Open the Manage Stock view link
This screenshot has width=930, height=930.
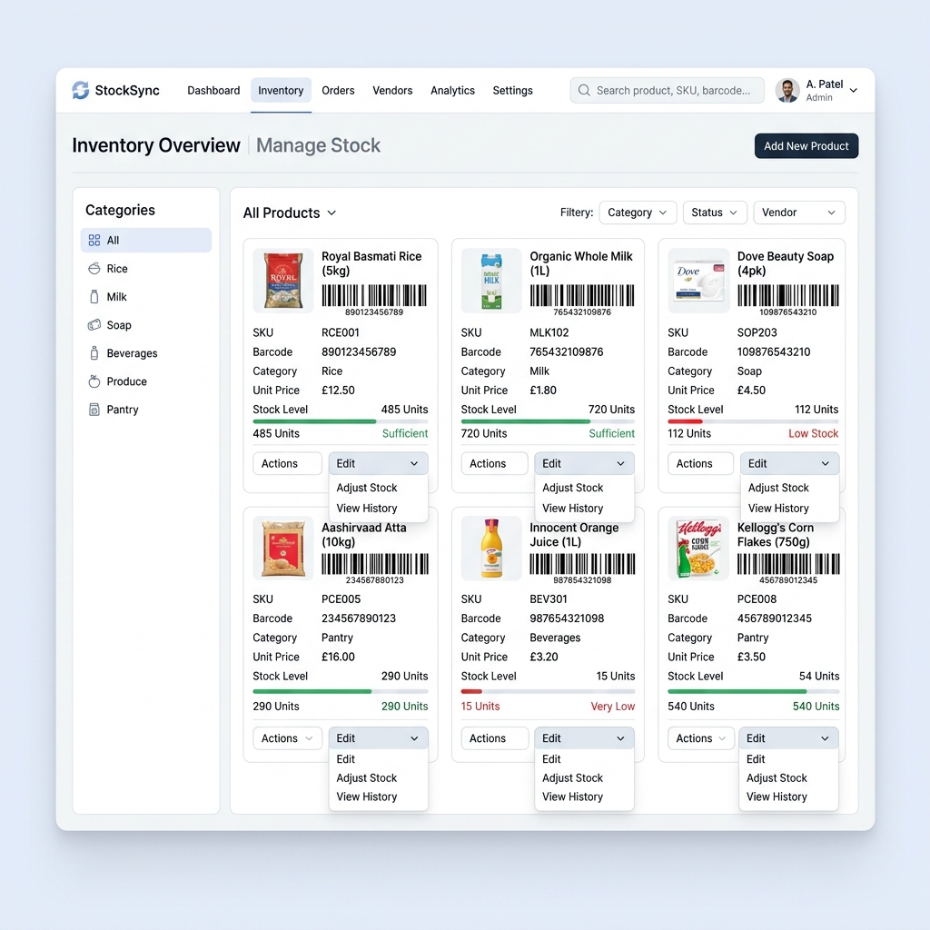(x=318, y=145)
